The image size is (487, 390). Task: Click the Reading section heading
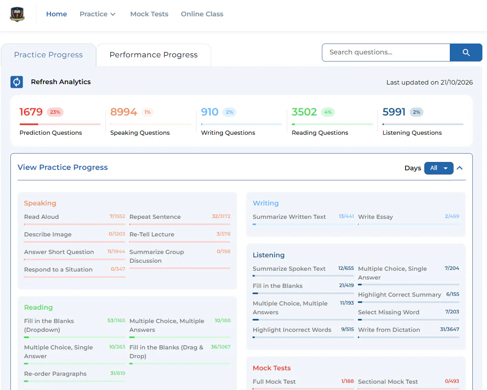coord(38,307)
